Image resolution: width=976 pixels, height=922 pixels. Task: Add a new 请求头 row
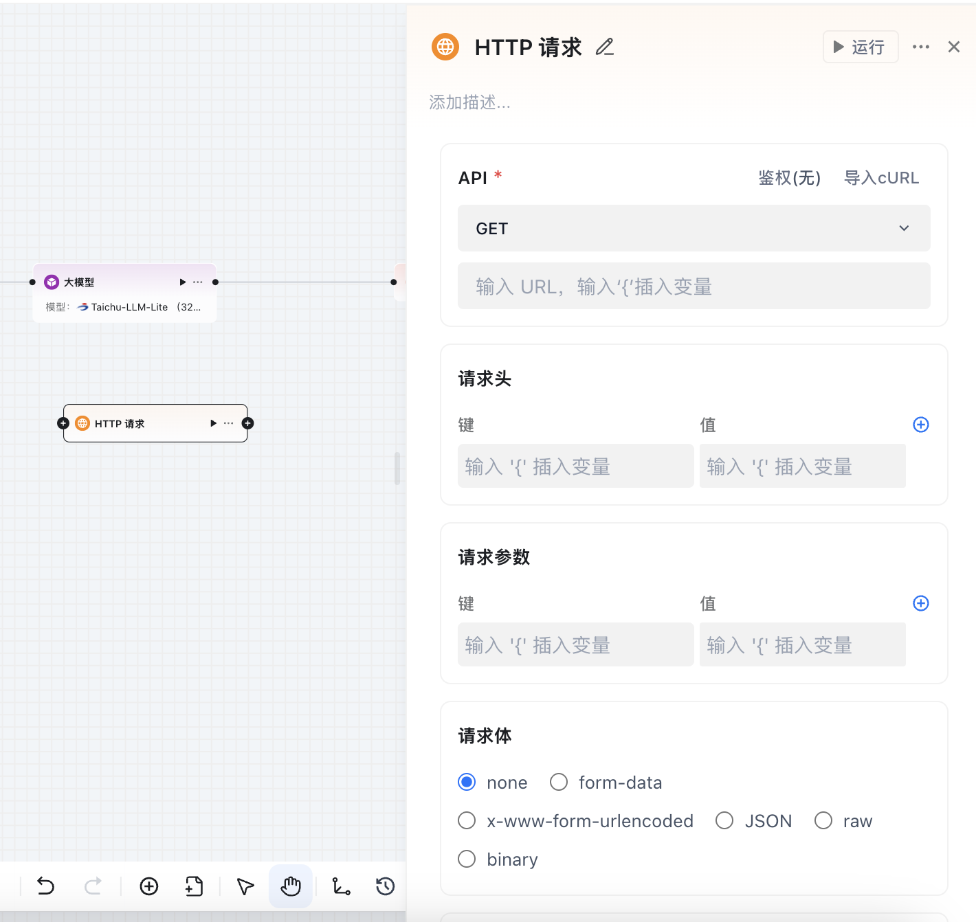pos(921,425)
